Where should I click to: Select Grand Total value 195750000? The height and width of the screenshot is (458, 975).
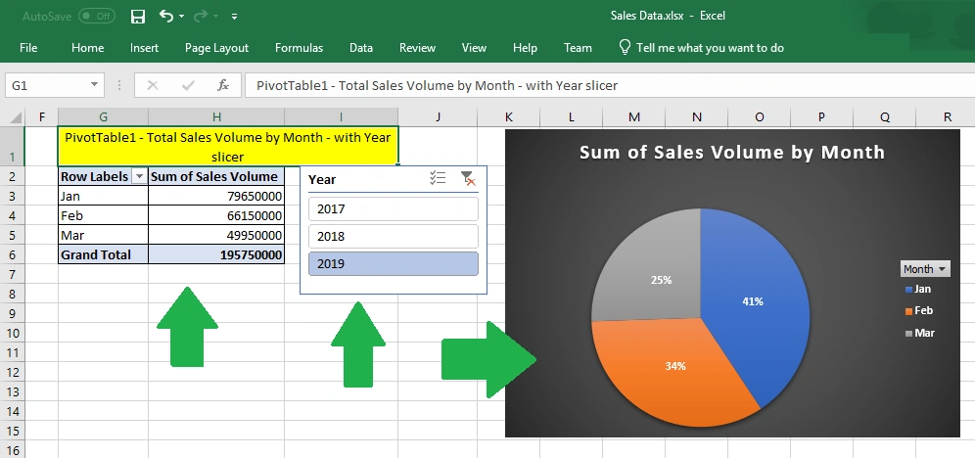[x=216, y=254]
